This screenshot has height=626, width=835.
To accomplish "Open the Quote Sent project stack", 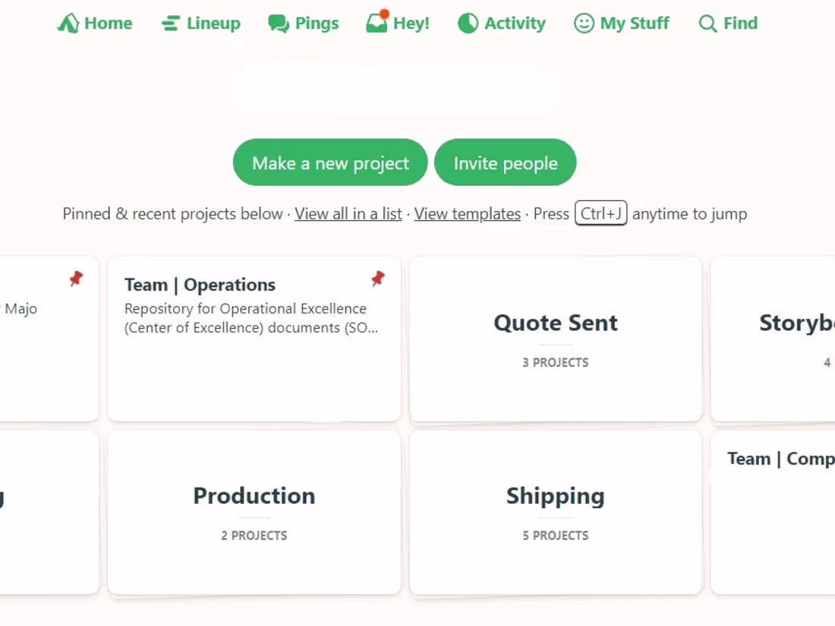I will point(555,338).
